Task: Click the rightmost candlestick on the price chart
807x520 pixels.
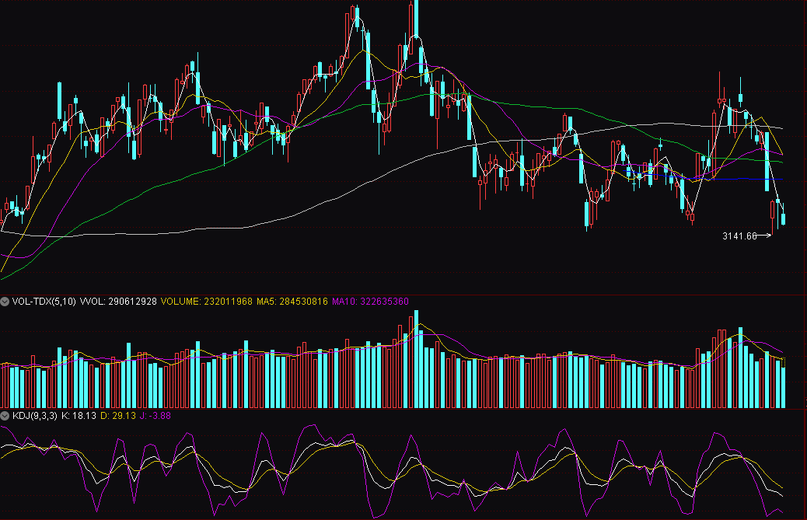Action: tap(783, 218)
